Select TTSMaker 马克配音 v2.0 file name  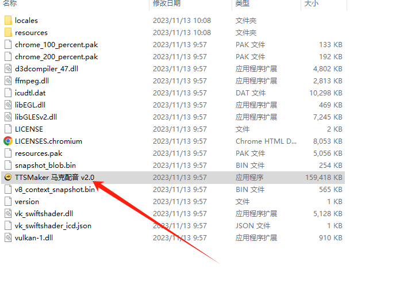coord(55,178)
